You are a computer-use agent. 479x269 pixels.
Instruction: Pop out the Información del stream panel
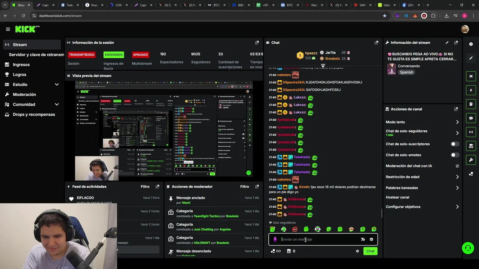pos(456,43)
